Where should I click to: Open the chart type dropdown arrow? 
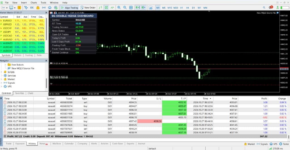[x=7, y=8]
